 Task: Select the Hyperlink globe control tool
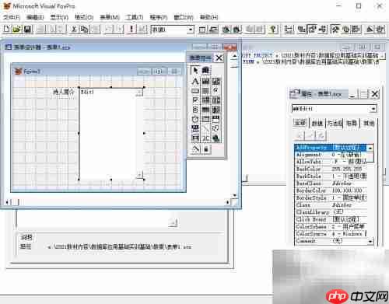[x=216, y=138]
